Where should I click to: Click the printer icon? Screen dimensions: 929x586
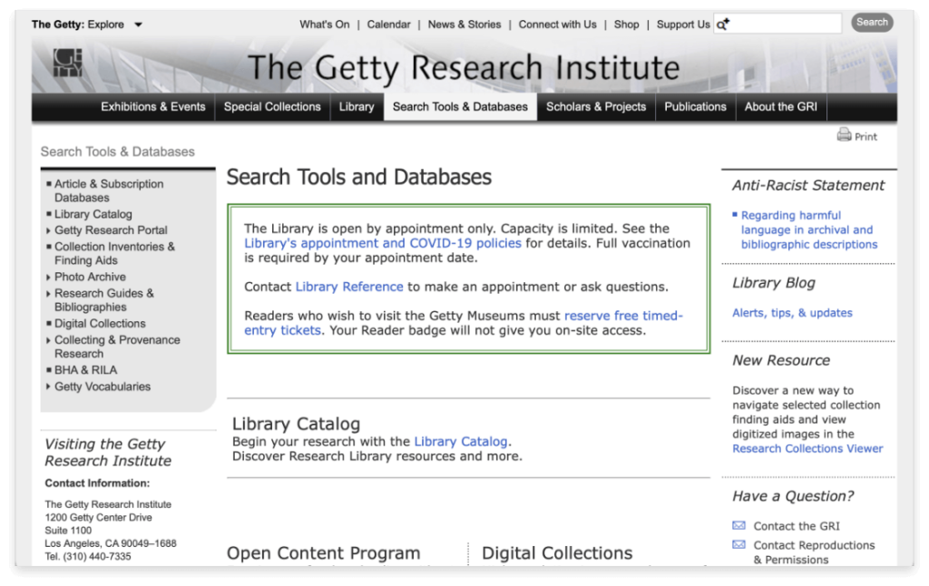(x=844, y=135)
